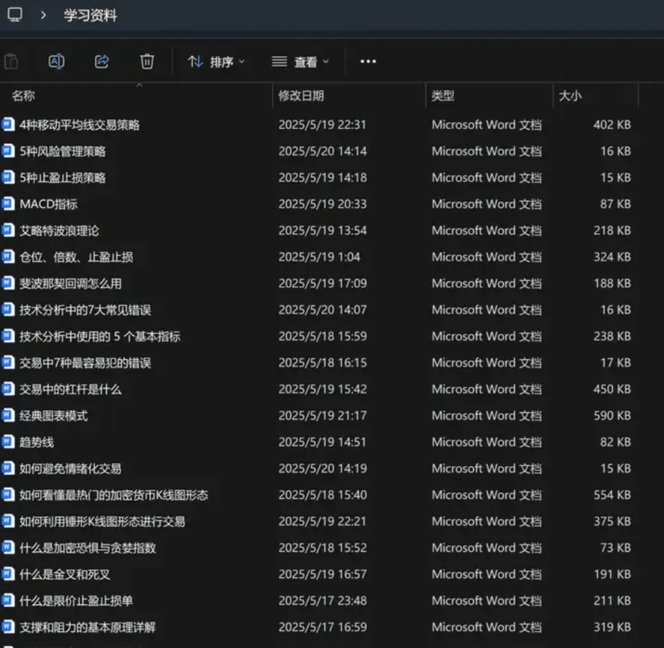Select file name 趋势线
Screen dimensions: 664x648
pyautogui.click(x=37, y=443)
